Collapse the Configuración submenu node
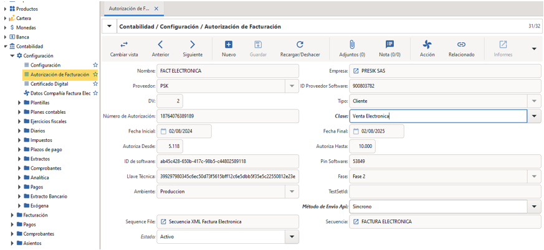The image size is (544, 250). [x=12, y=55]
